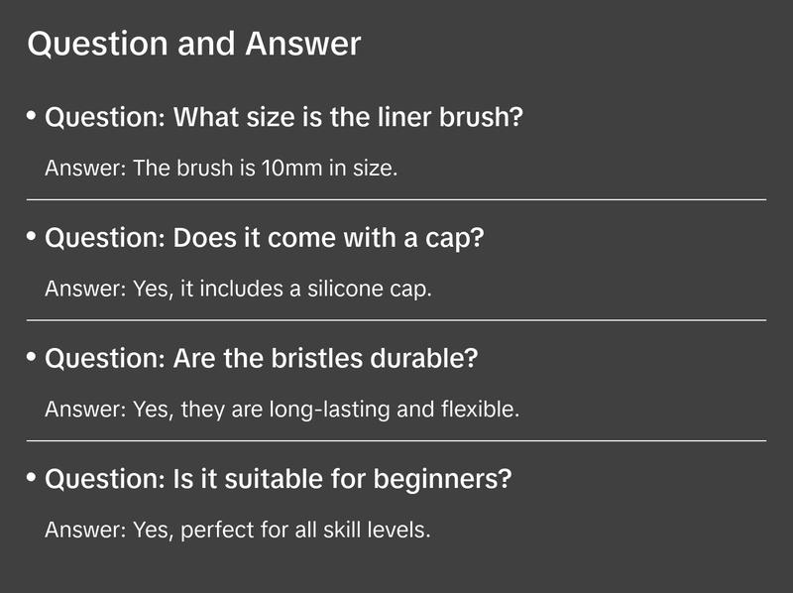Open the "Does it come with a cap?" question
The image size is (793, 593).
pyautogui.click(x=265, y=238)
